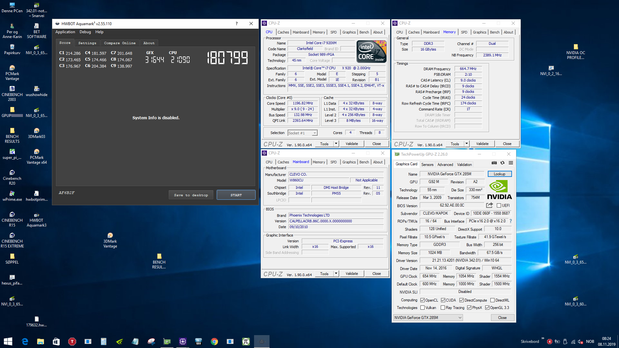The width and height of the screenshot is (619, 348).
Task: Open Windows Start menu
Action: tap(8, 342)
